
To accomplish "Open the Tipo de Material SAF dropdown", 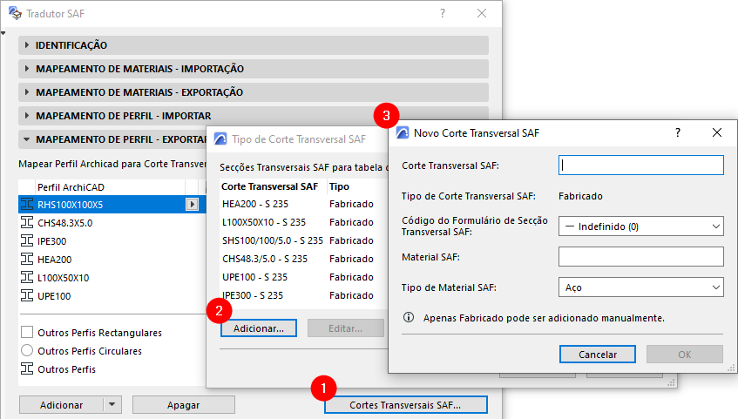I will point(640,287).
